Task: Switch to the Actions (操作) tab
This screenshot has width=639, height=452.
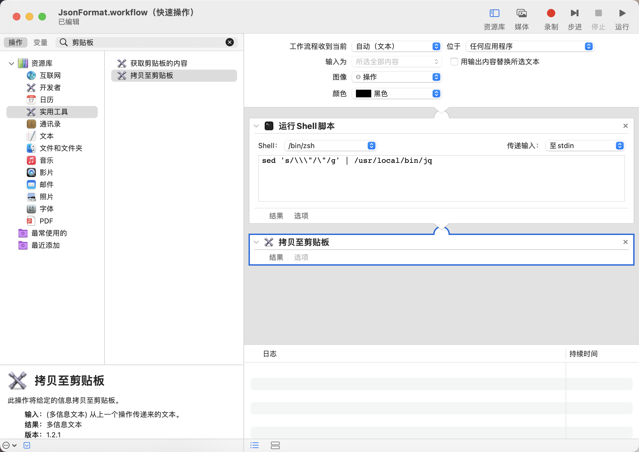Action: [15, 42]
